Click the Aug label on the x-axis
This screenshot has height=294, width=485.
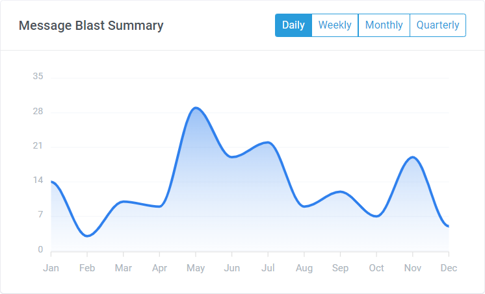(x=304, y=268)
